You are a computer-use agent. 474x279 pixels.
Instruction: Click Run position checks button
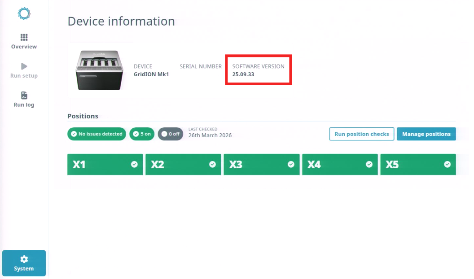click(x=361, y=134)
